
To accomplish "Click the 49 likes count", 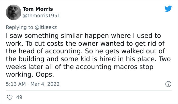I will 19,97.
